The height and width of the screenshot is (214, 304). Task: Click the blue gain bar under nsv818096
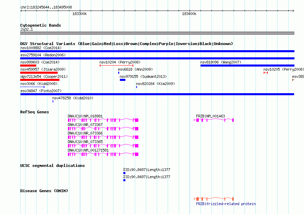point(247,66)
